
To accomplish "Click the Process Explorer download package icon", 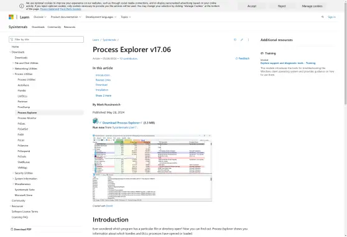I will (96, 121).
